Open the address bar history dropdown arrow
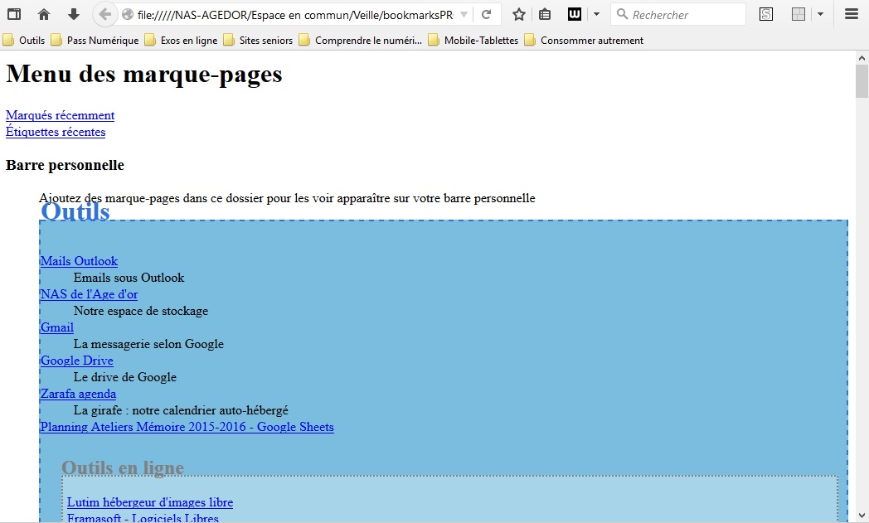This screenshot has width=869, height=523. 464,14
